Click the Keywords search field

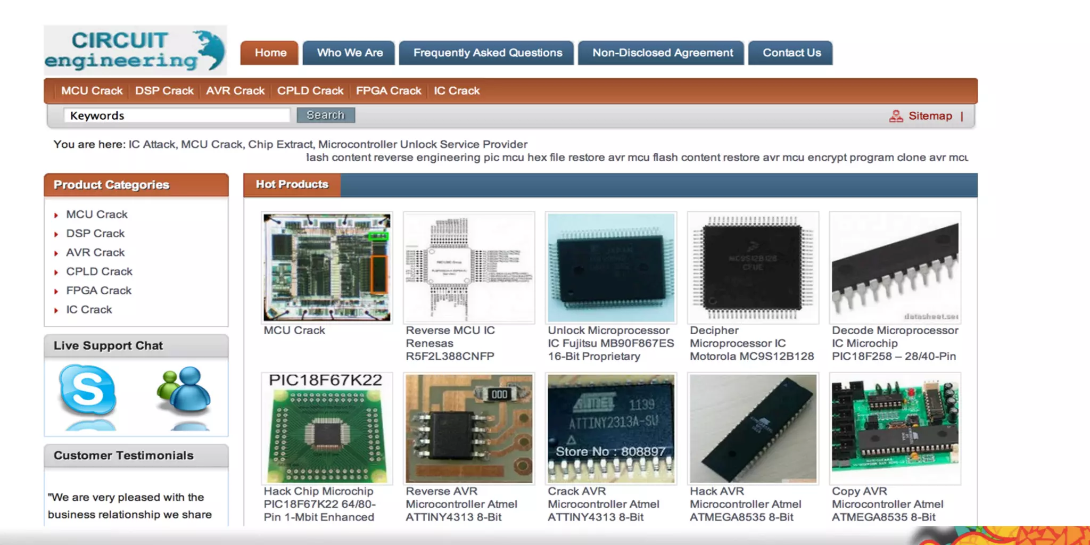point(177,115)
